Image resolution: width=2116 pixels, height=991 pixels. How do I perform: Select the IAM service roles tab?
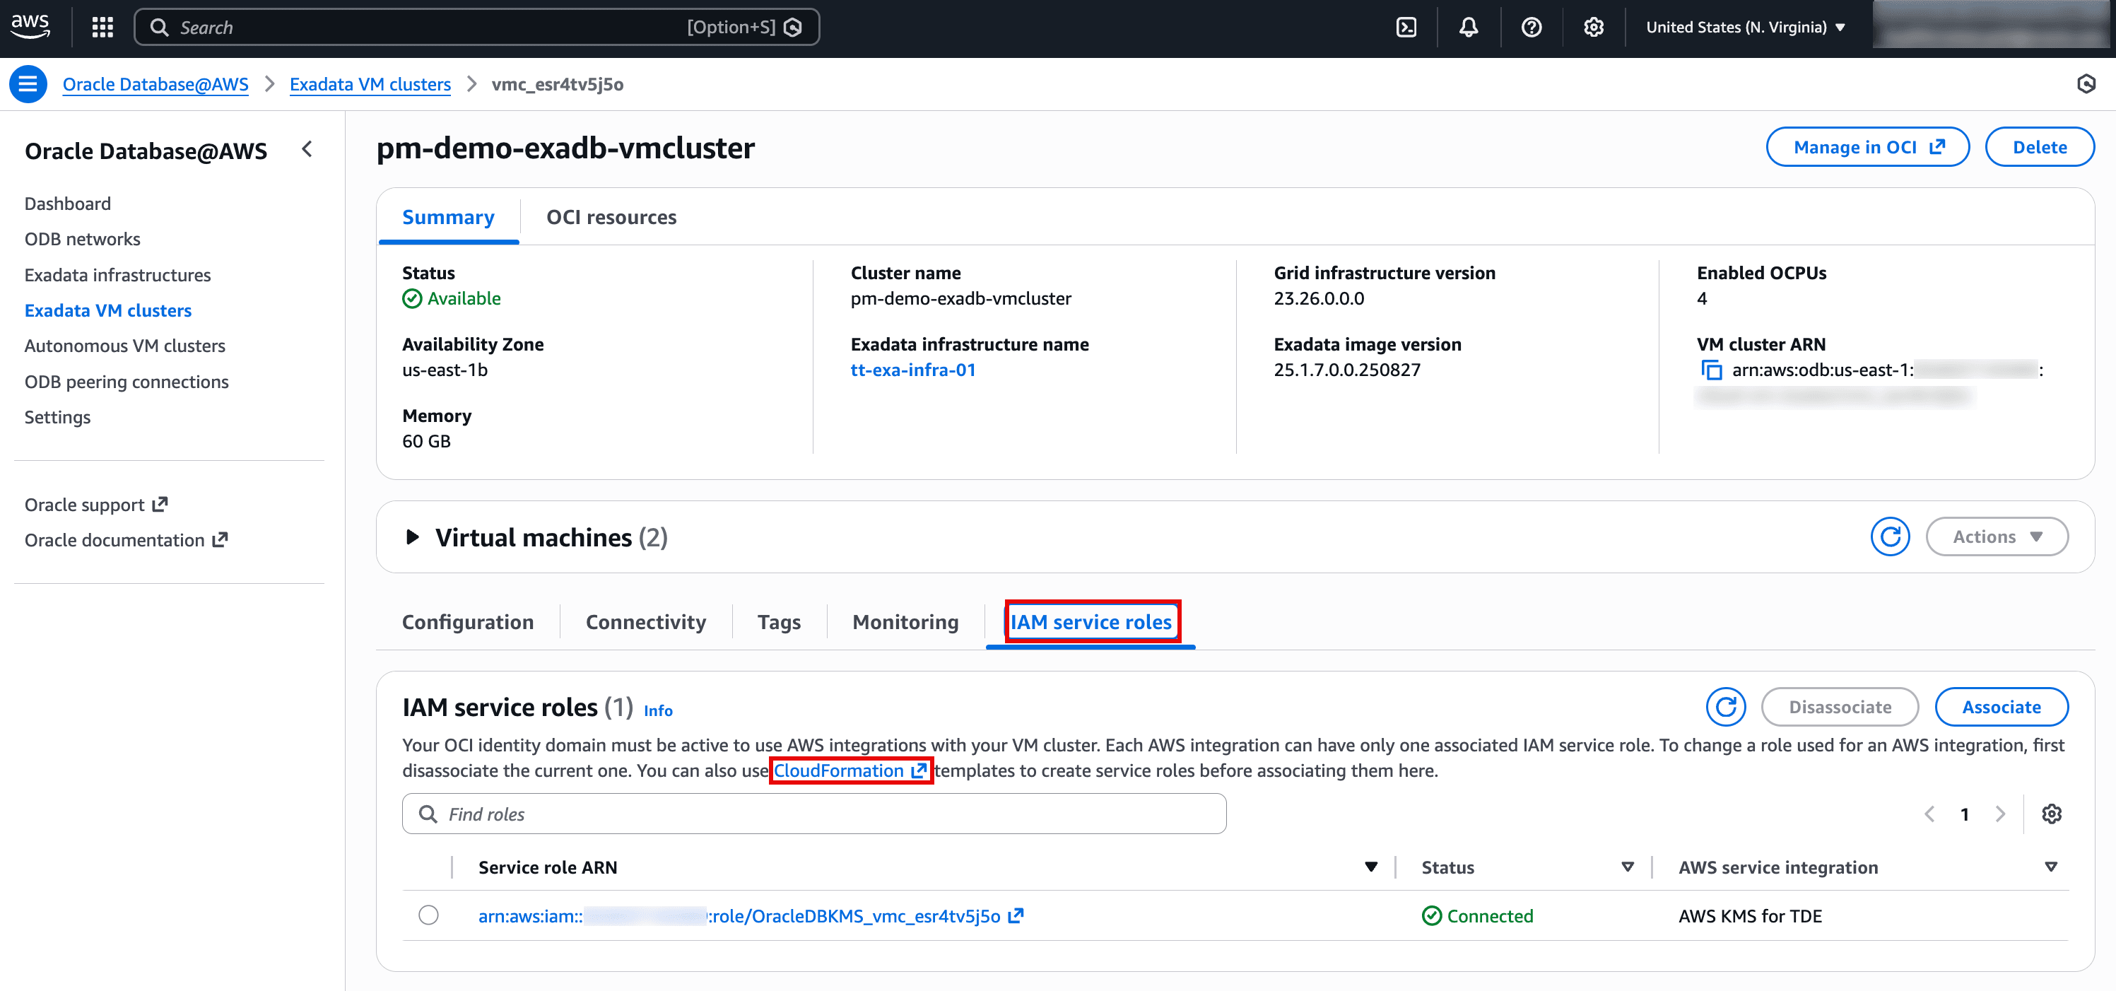(1091, 622)
